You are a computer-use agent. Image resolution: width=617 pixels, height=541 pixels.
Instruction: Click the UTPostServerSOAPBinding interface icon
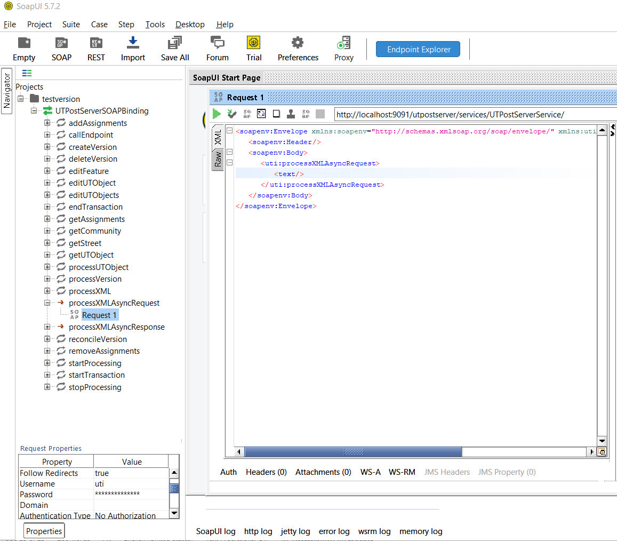point(47,110)
